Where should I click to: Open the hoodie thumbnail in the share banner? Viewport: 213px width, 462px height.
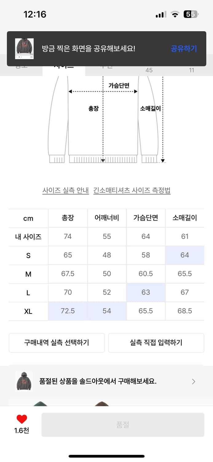pyautogui.click(x=25, y=48)
